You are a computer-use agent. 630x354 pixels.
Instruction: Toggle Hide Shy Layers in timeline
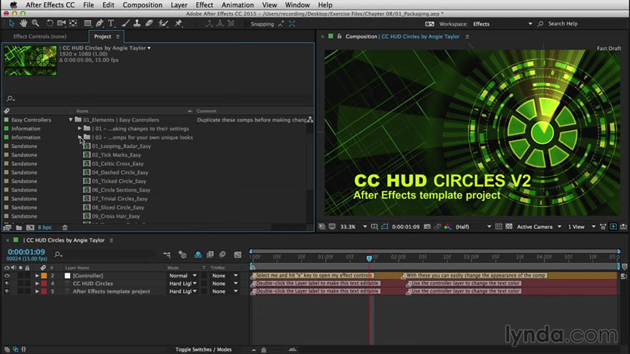(198, 255)
